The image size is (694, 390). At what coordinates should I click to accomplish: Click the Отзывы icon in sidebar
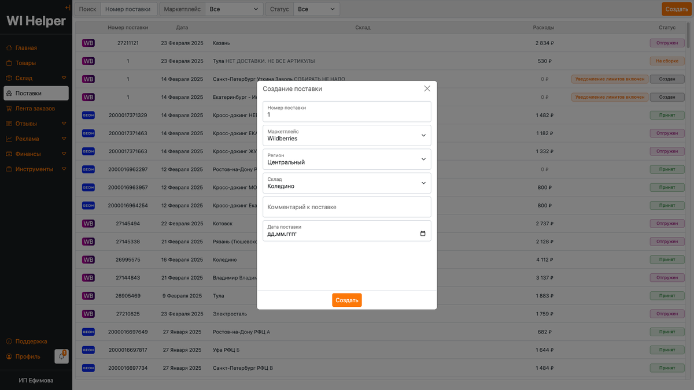pyautogui.click(x=9, y=124)
